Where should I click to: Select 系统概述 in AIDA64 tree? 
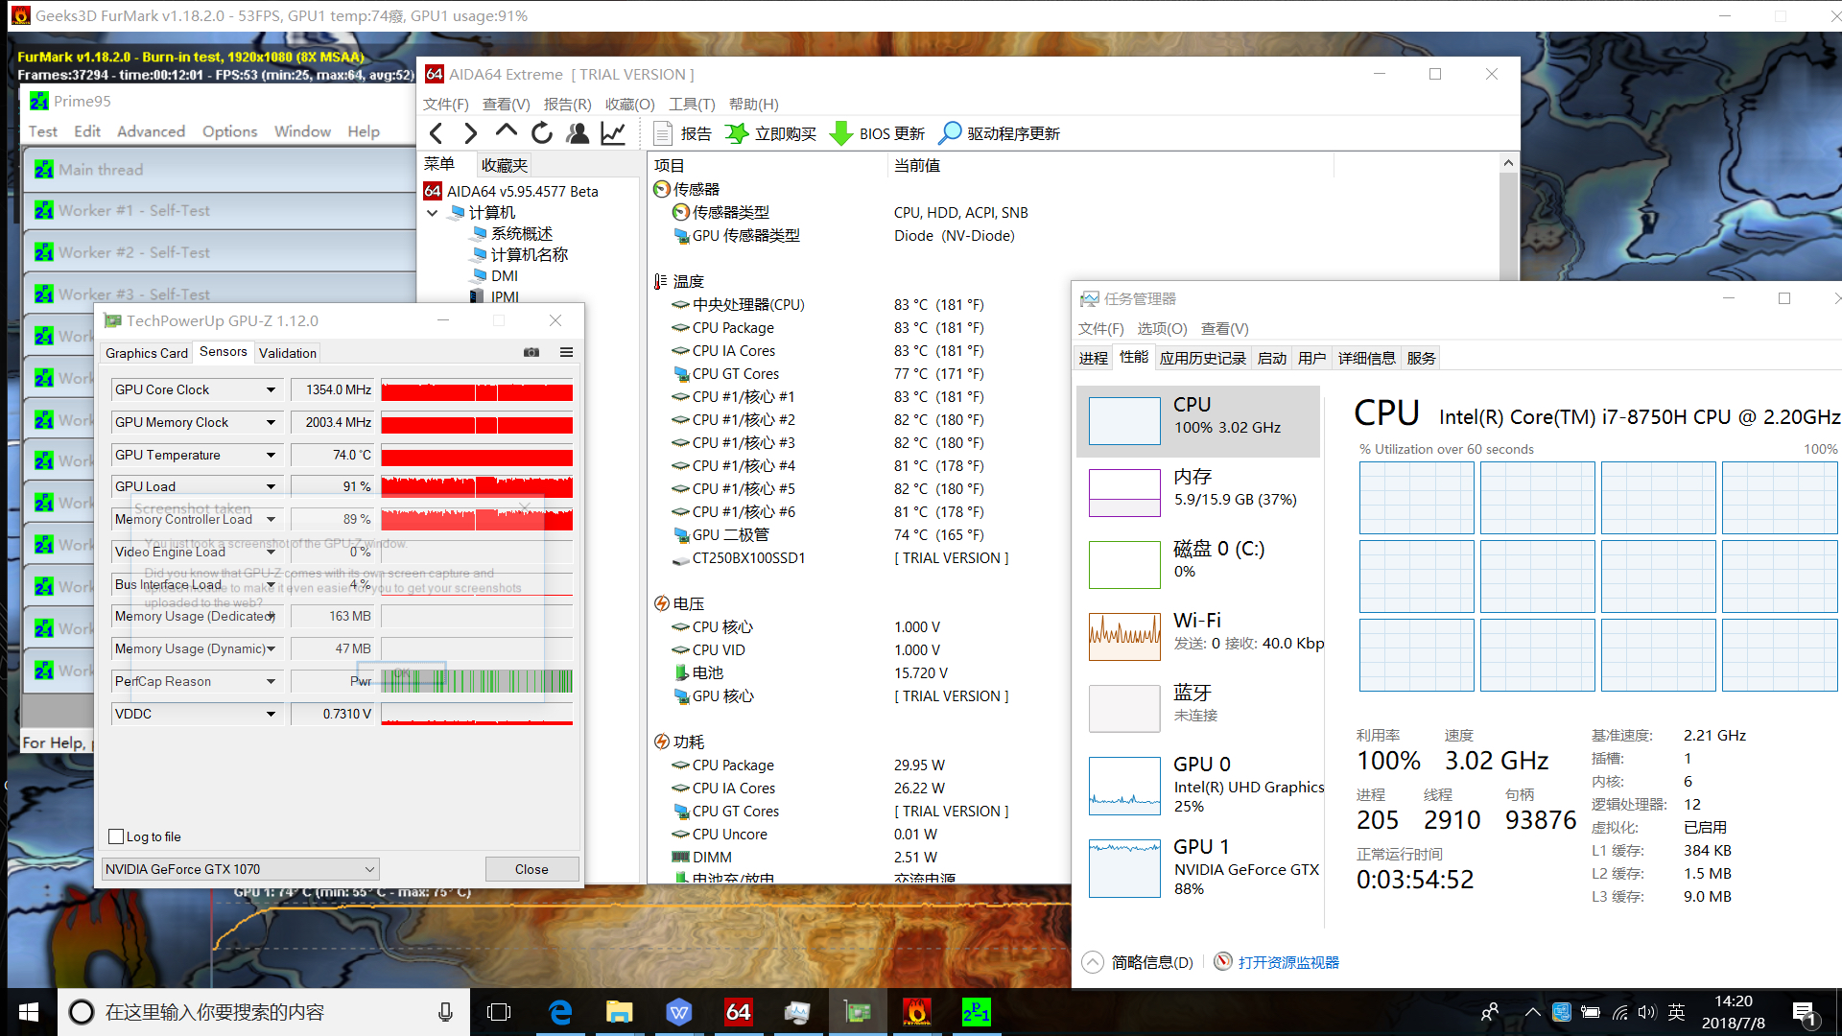(x=521, y=233)
